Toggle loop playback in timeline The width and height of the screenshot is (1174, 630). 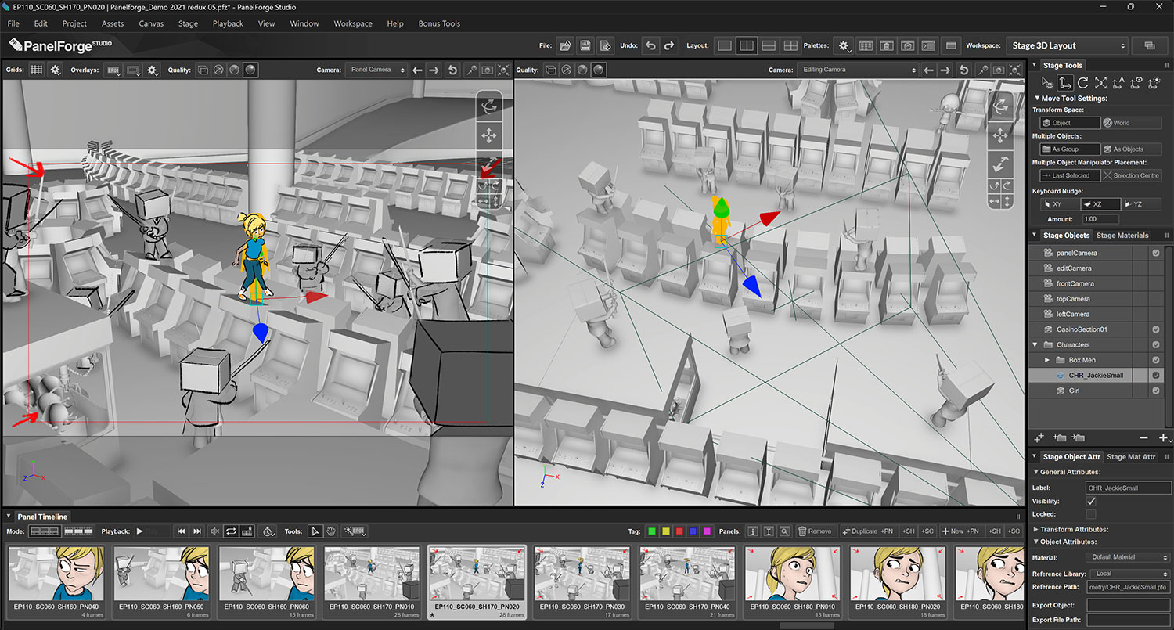[x=231, y=531]
